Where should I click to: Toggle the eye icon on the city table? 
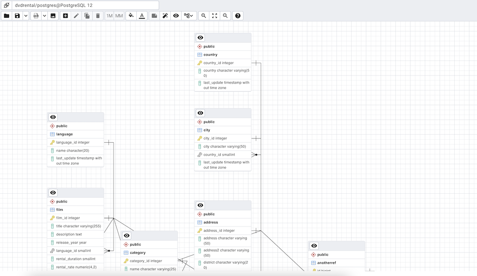[200, 113]
